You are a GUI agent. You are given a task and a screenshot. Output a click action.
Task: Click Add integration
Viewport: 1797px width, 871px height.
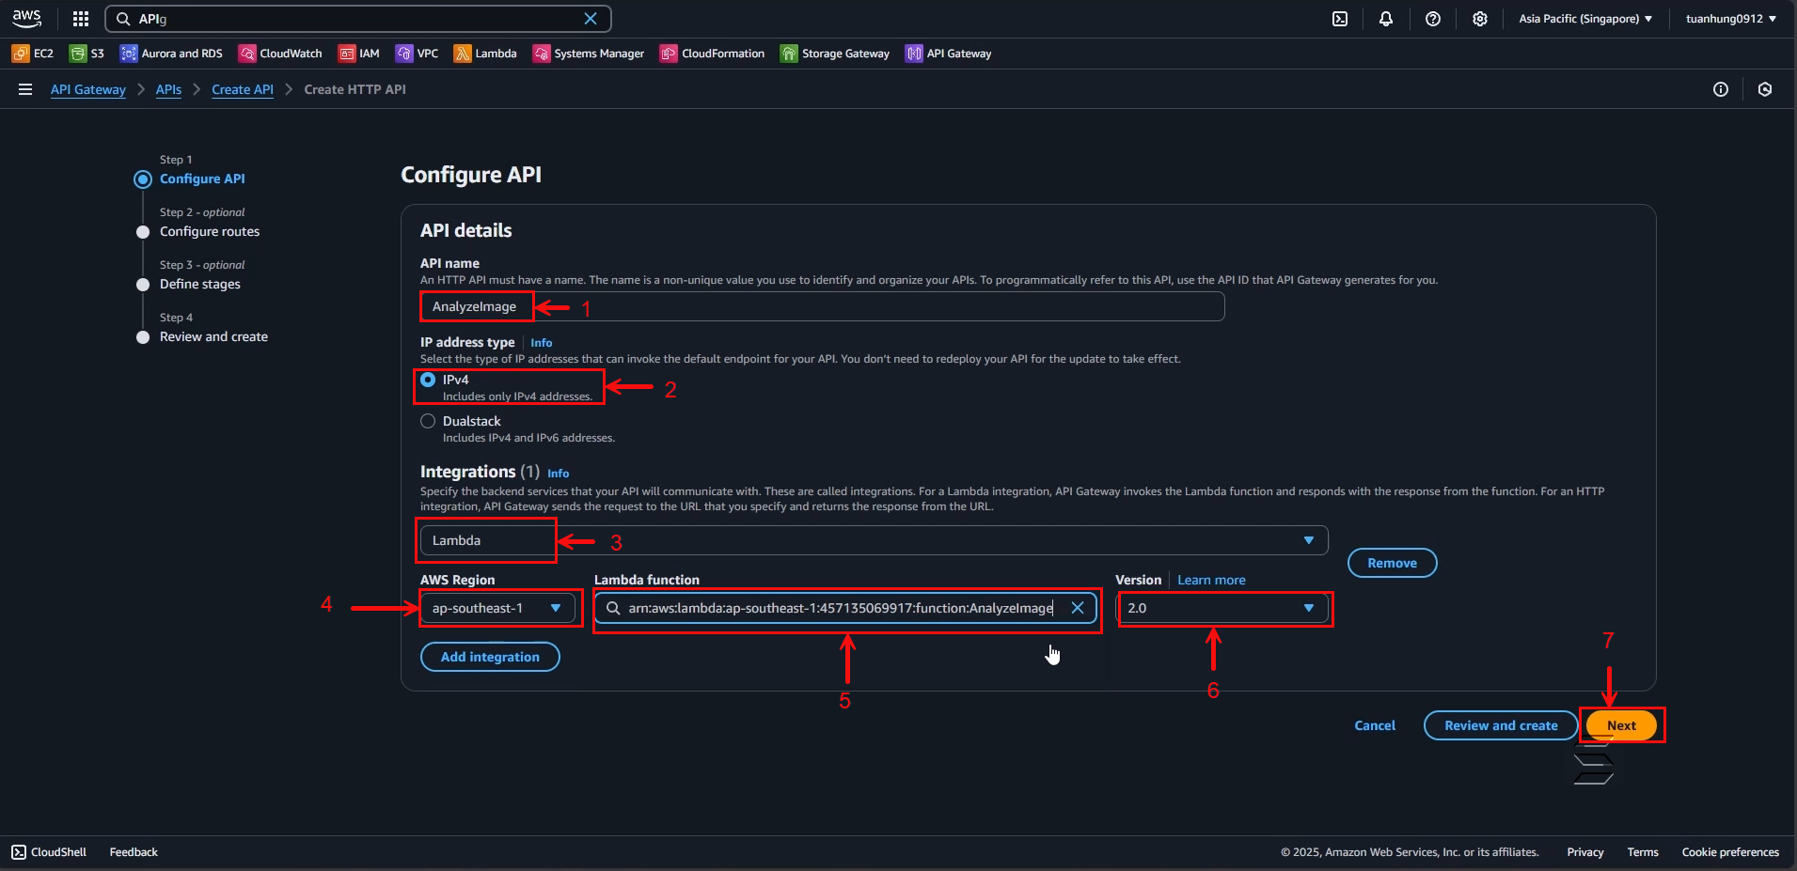pyautogui.click(x=490, y=657)
